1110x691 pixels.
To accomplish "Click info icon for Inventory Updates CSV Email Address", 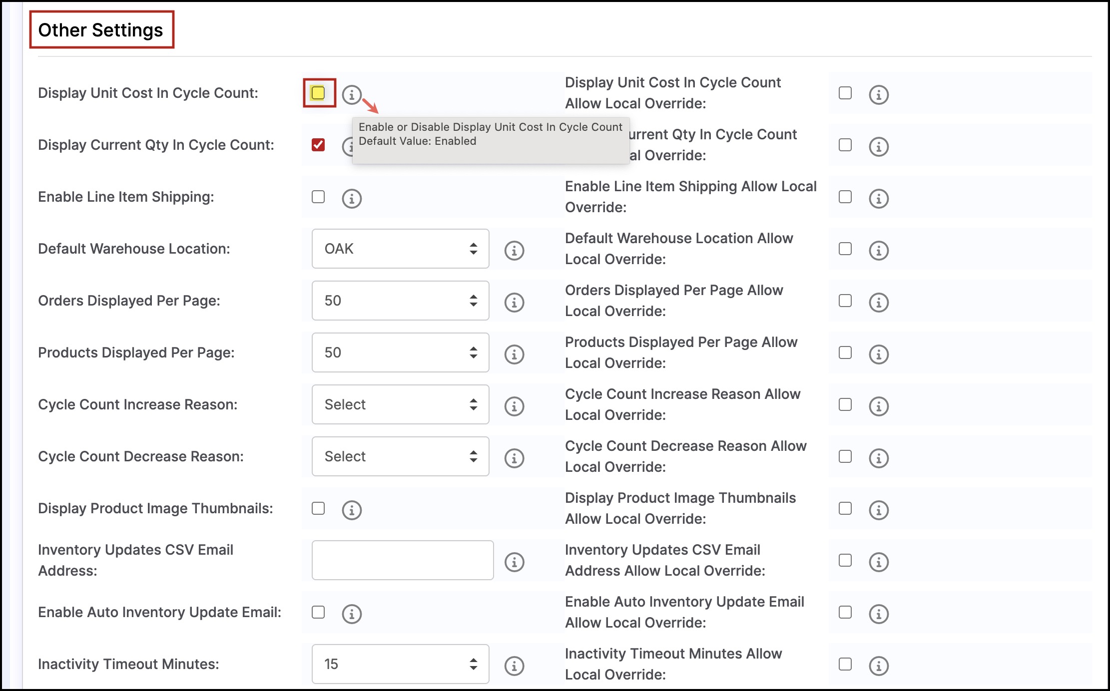I will 514,562.
